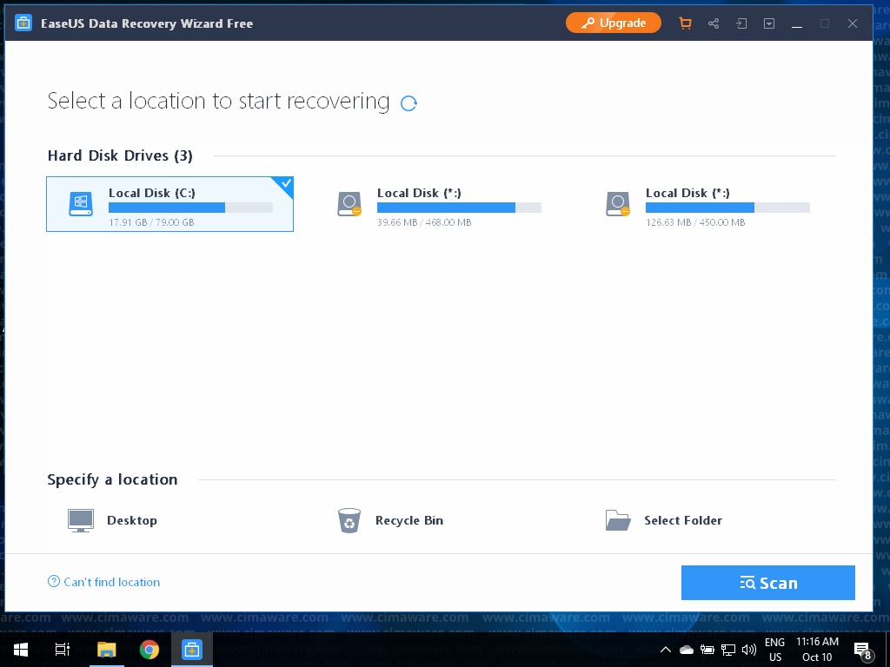Expand the system tray hidden icons chevron
The image size is (890, 667).
(666, 650)
